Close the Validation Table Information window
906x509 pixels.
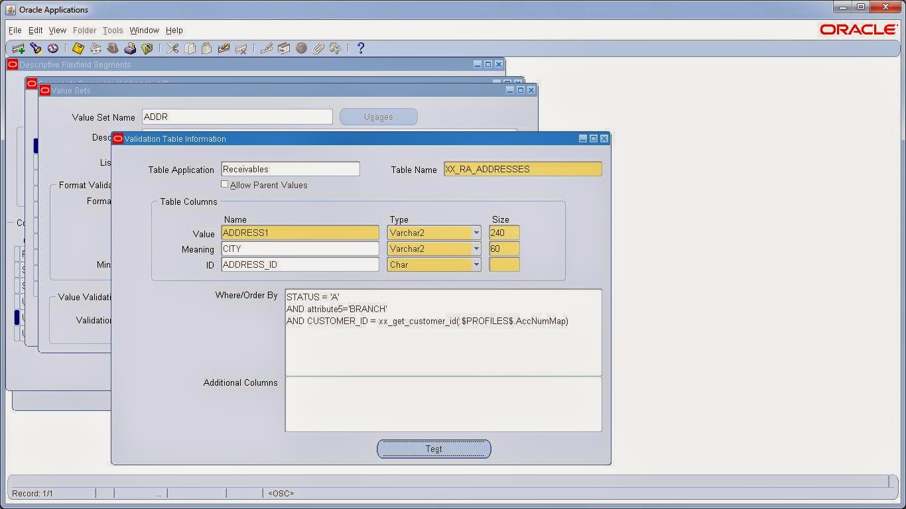click(604, 139)
